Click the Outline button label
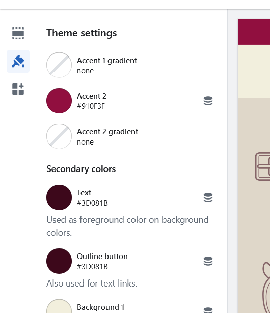Screen dimensions: 270x313 click(x=102, y=257)
